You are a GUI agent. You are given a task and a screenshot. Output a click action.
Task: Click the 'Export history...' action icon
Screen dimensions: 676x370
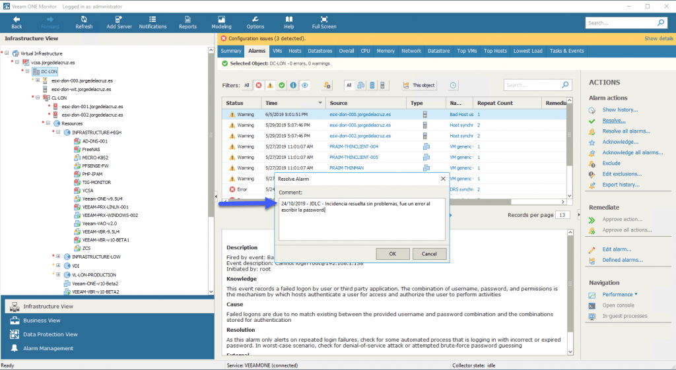592,185
